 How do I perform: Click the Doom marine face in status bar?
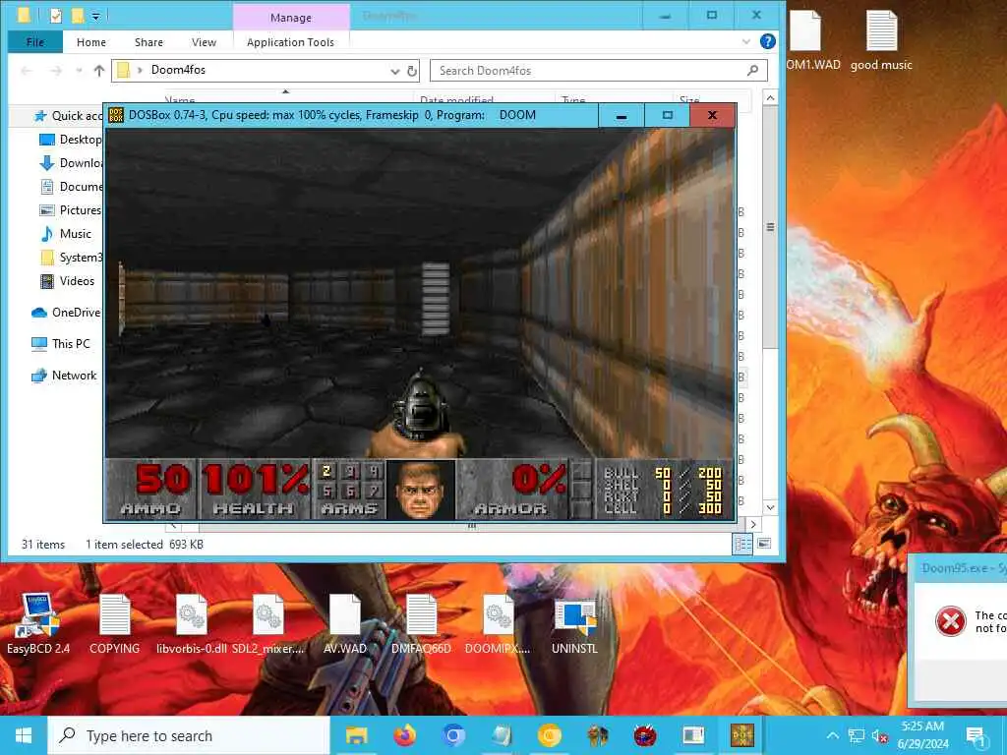(x=421, y=490)
